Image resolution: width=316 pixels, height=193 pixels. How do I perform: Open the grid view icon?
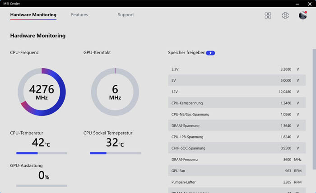point(268,15)
